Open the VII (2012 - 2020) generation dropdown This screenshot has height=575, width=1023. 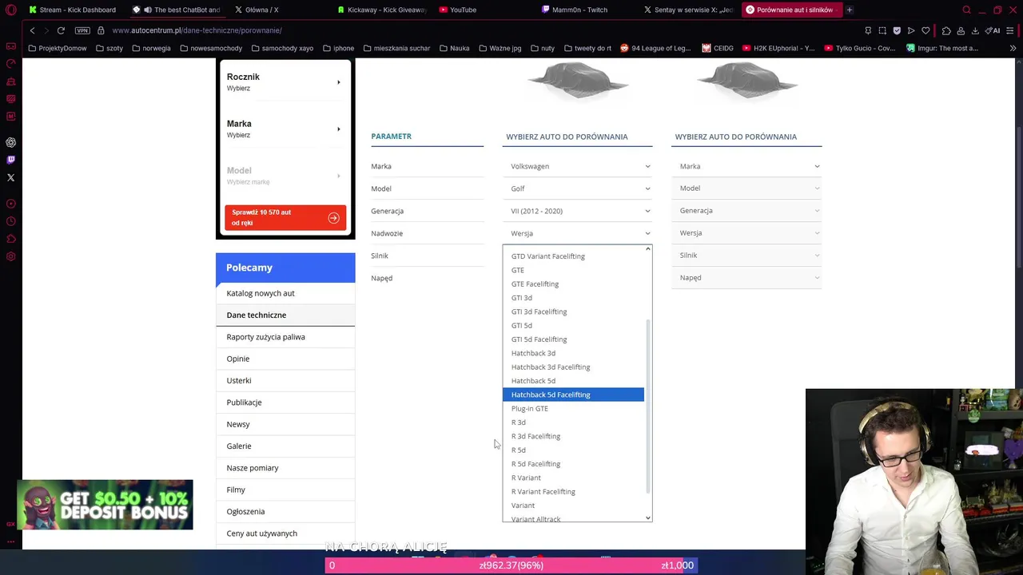[579, 211]
